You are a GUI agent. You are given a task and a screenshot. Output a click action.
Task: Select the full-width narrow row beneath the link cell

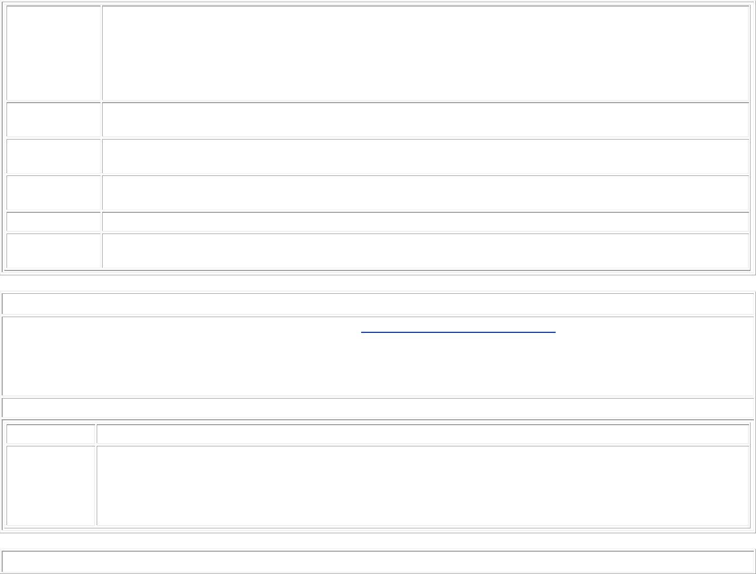tap(378, 407)
